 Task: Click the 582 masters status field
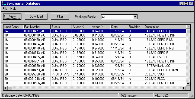(x=136, y=95)
